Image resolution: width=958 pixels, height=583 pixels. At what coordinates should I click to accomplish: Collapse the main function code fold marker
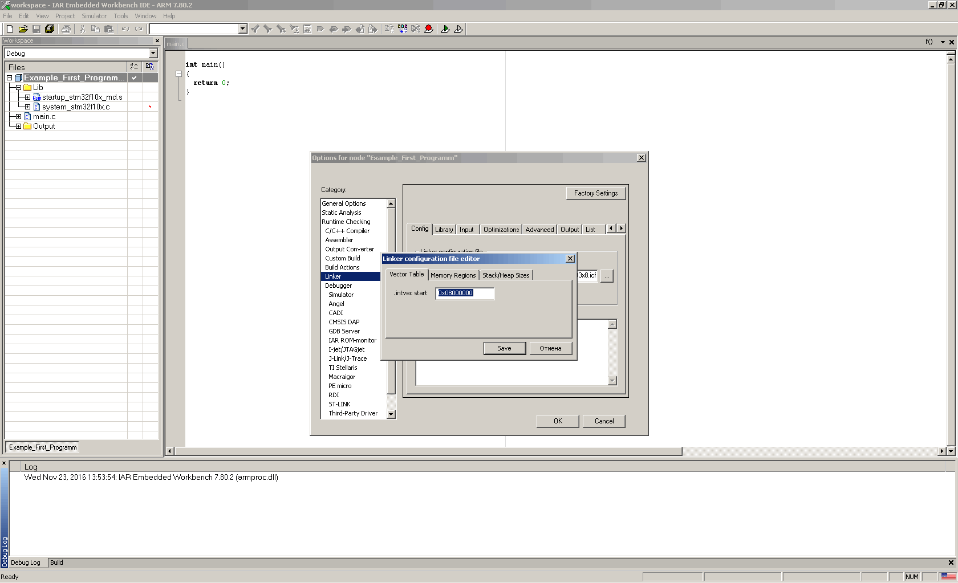(x=178, y=74)
